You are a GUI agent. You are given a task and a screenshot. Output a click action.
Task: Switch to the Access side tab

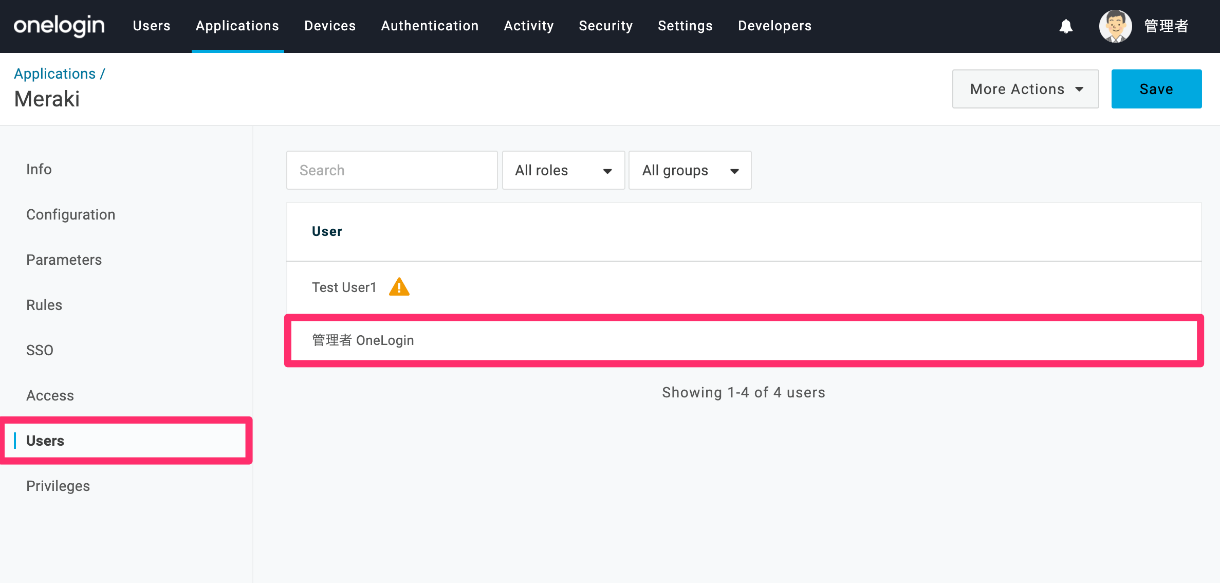click(50, 395)
